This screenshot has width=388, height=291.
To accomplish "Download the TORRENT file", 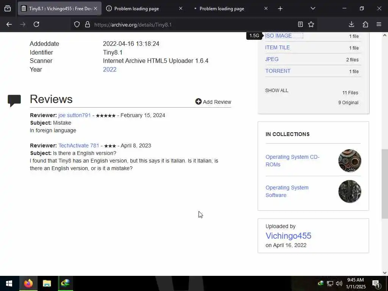I will point(278,71).
